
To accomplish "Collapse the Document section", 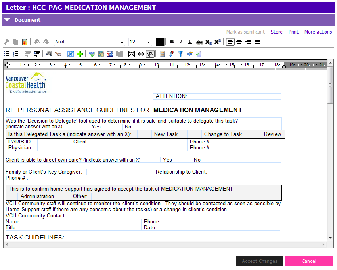I will click(x=7, y=20).
